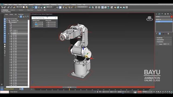Screen dimensions: 173x97
Task: Click the Align tool icon
Action: (93, 7)
